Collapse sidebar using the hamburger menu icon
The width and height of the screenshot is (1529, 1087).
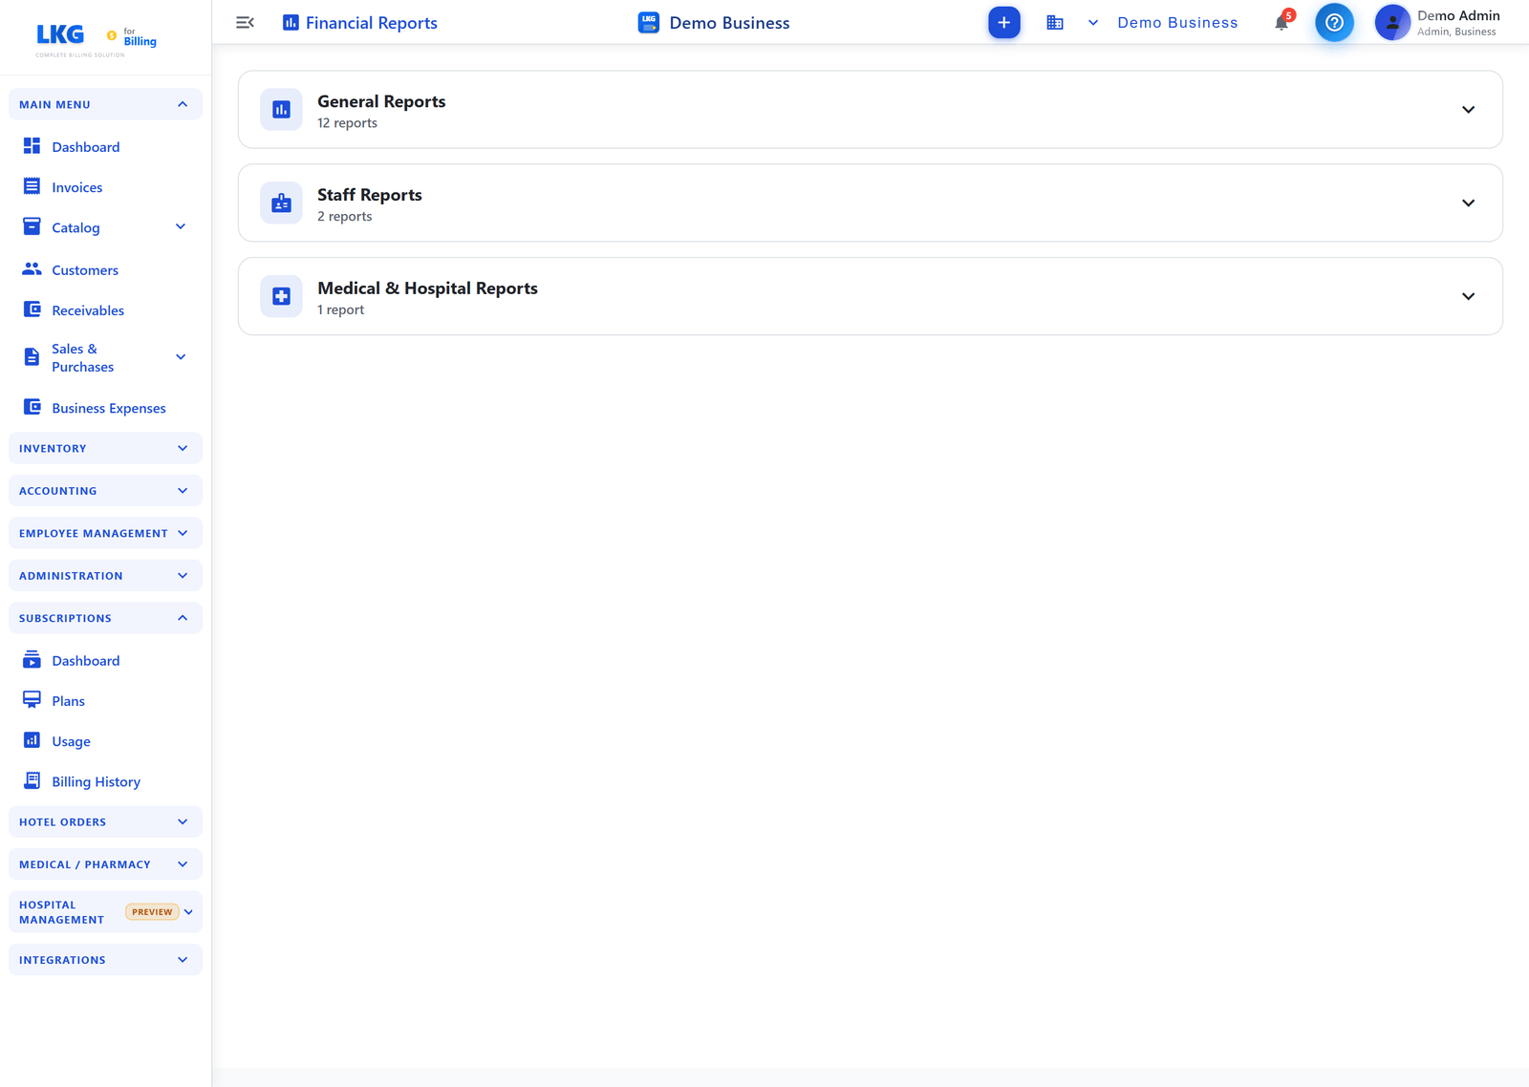(245, 22)
